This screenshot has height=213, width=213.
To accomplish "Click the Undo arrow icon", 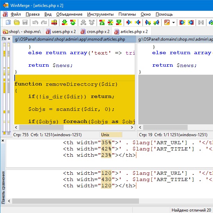I will click(35, 23).
